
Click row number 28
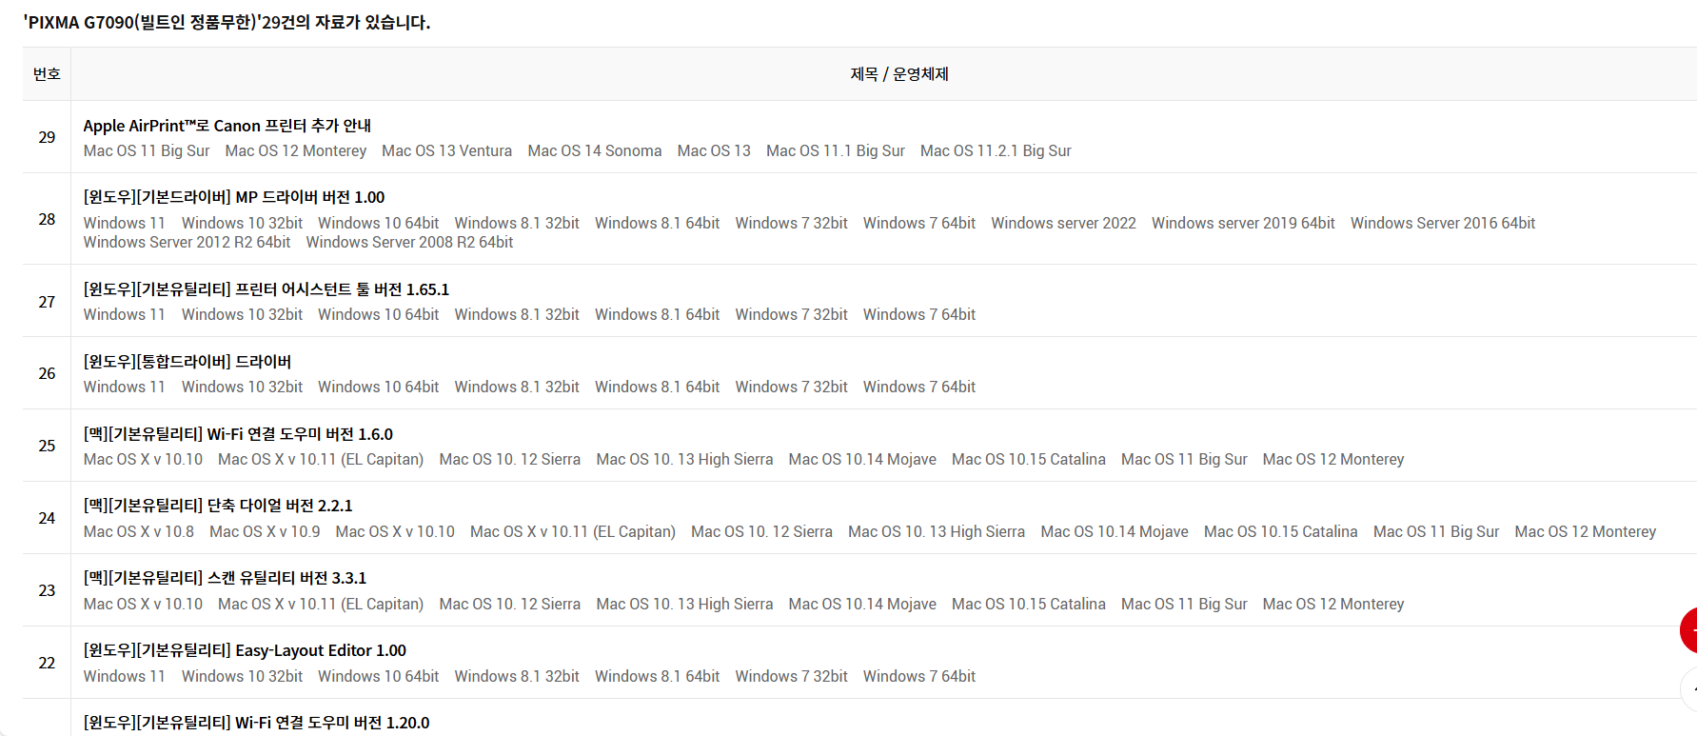coord(47,219)
